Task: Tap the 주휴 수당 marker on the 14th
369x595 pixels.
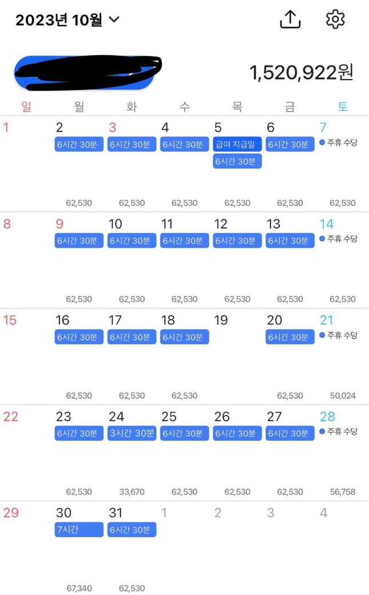Action: pyautogui.click(x=338, y=239)
